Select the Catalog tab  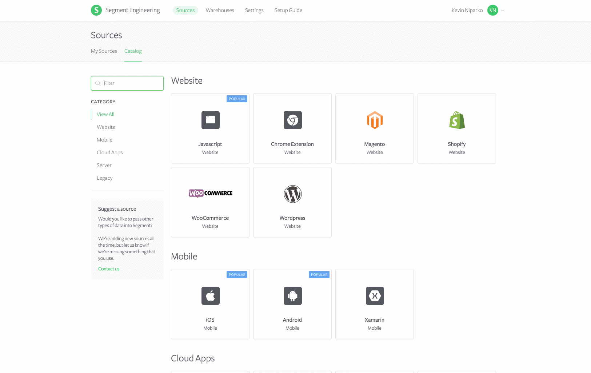click(133, 51)
